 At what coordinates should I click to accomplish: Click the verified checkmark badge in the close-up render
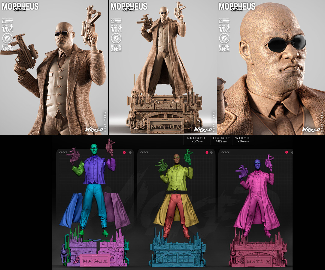[x=224, y=38]
